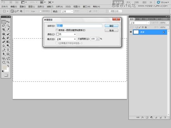Open Layers panel opacity 100% dropdown

pyautogui.click(x=168, y=23)
